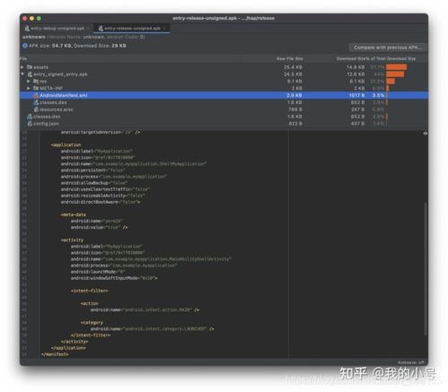Click the nested classes.dex file icon under resources
448x392 pixels.
click(36, 102)
